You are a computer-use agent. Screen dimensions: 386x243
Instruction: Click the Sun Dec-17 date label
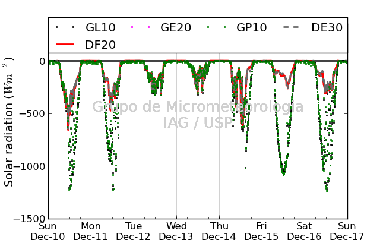click(x=347, y=232)
